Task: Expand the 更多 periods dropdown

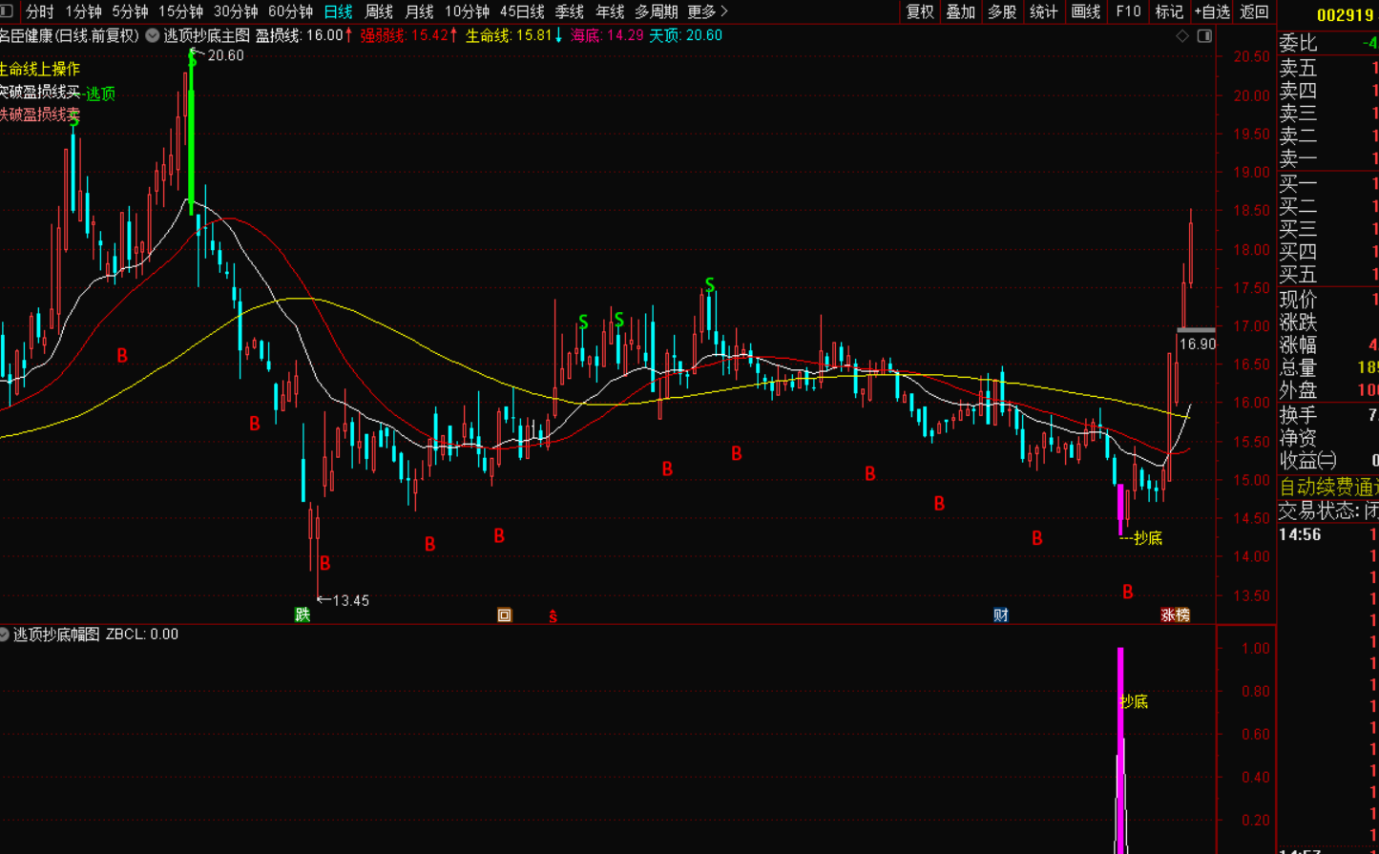Action: tap(707, 11)
